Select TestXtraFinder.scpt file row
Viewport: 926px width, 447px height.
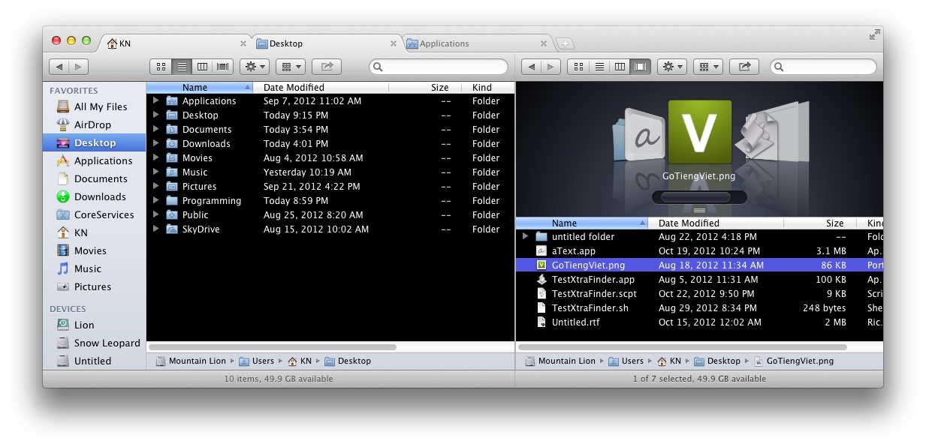tap(699, 293)
